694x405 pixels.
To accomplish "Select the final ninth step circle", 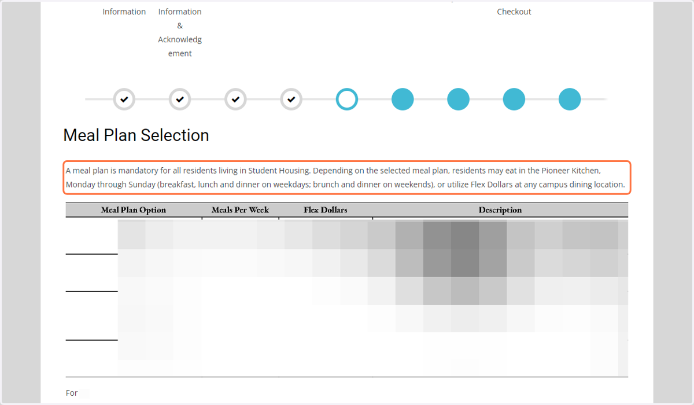I will click(x=570, y=100).
